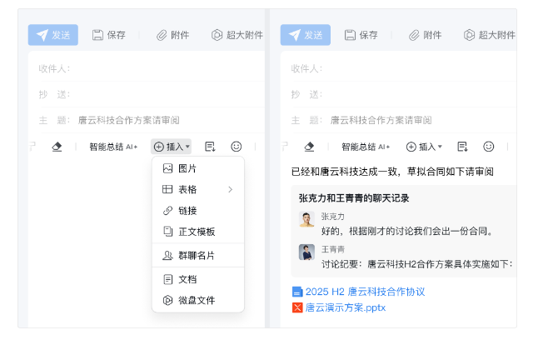Click 保存 disk icon in left compose window
This screenshot has width=553, height=355.
97,35
